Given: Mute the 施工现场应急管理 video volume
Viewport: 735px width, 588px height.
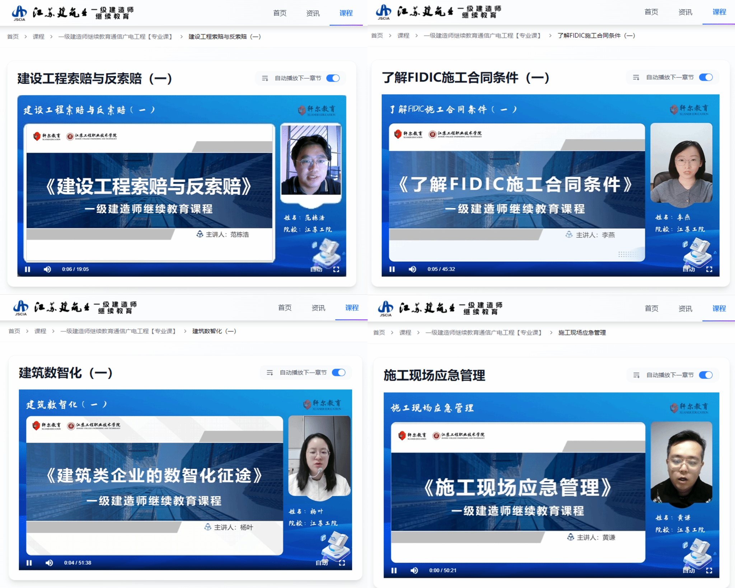Looking at the screenshot, I should click(x=414, y=570).
